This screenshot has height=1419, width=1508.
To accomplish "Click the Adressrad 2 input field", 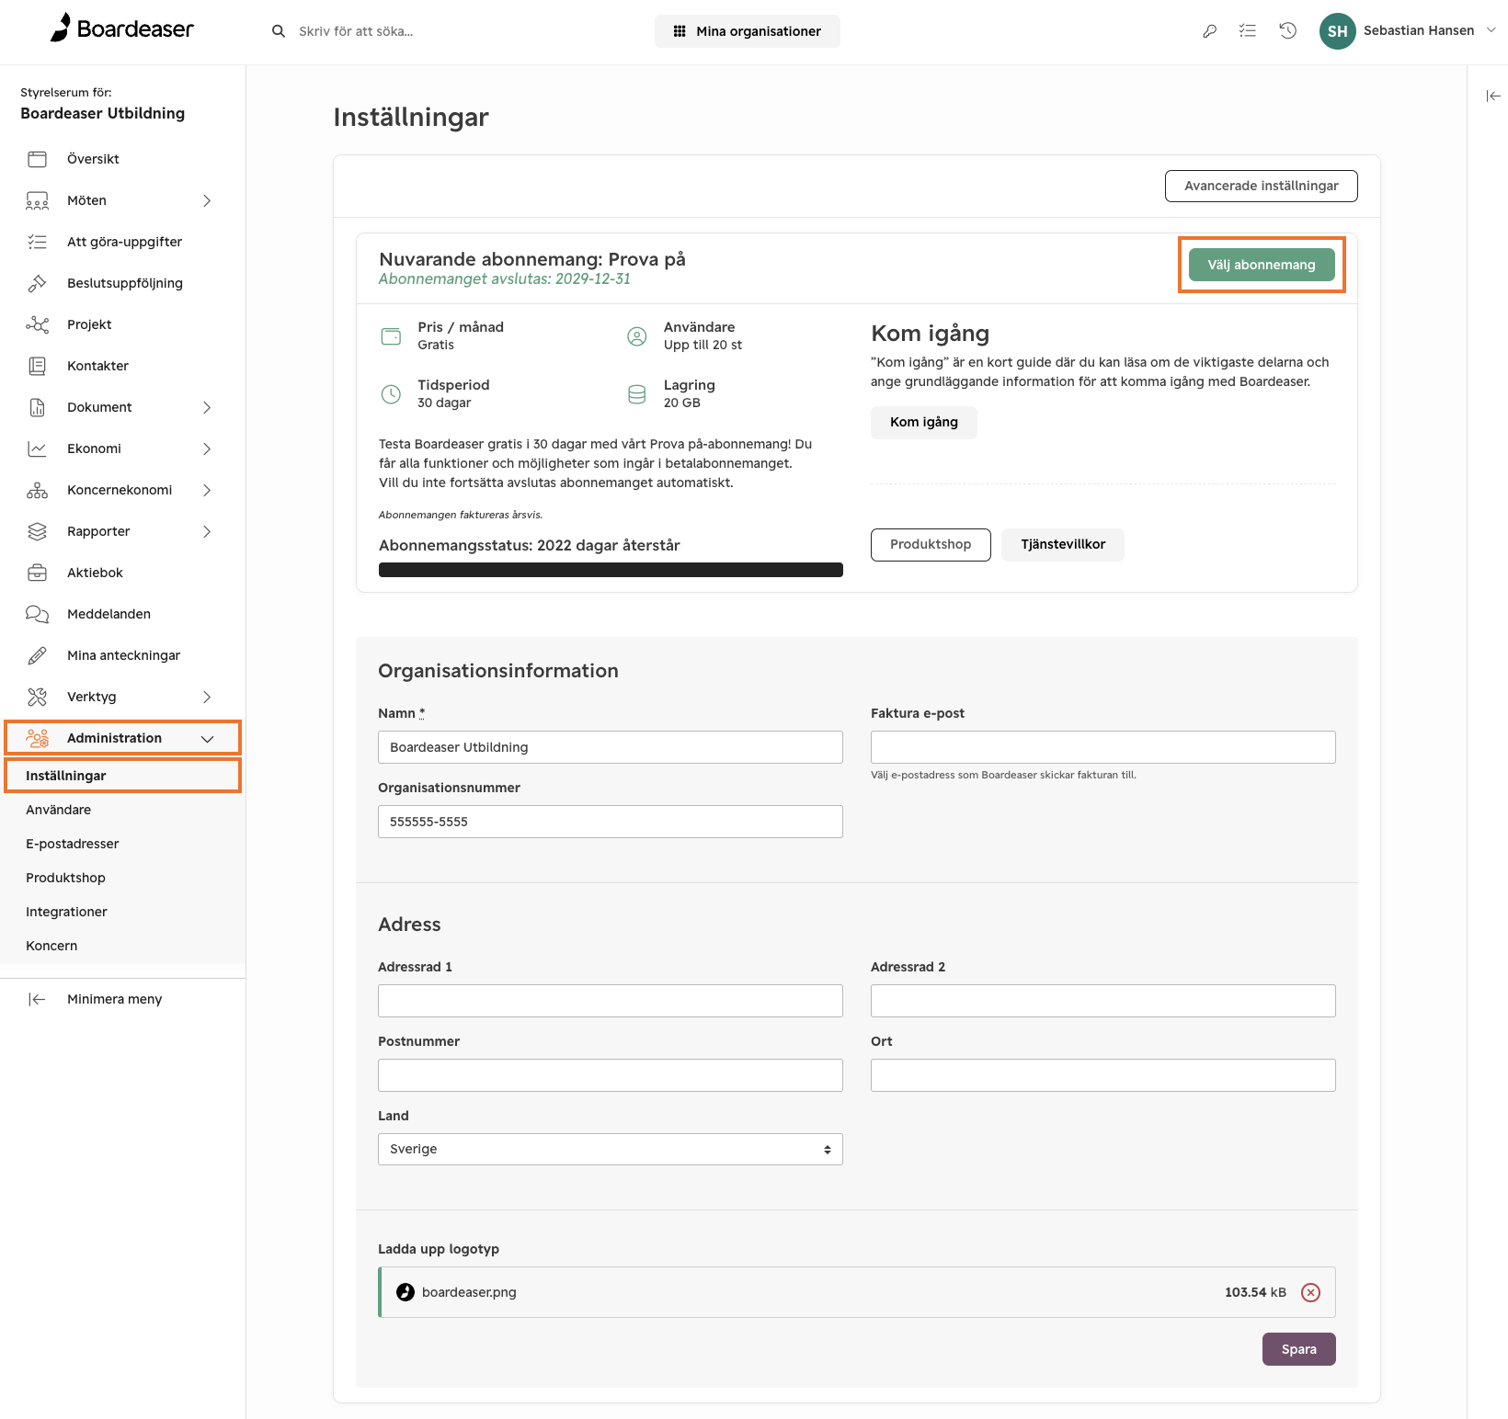I will 1103,1001.
